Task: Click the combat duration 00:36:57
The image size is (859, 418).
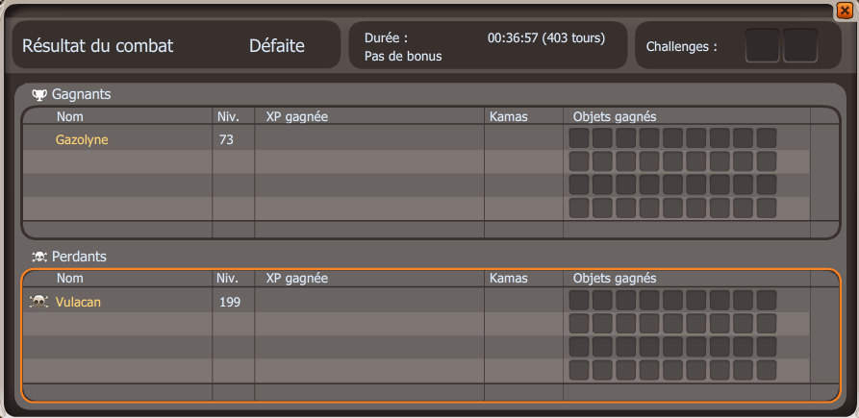Action: (513, 38)
